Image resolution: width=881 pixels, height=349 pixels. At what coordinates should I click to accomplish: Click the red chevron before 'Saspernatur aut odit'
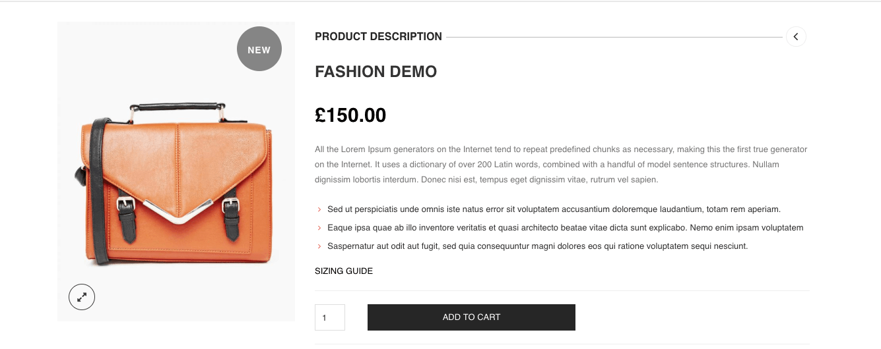(x=319, y=246)
